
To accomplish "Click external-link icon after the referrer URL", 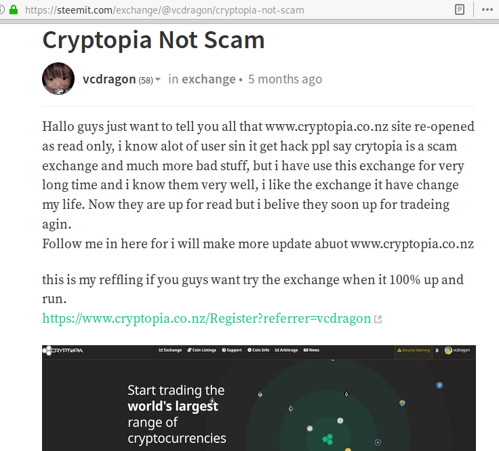I will pyautogui.click(x=378, y=319).
